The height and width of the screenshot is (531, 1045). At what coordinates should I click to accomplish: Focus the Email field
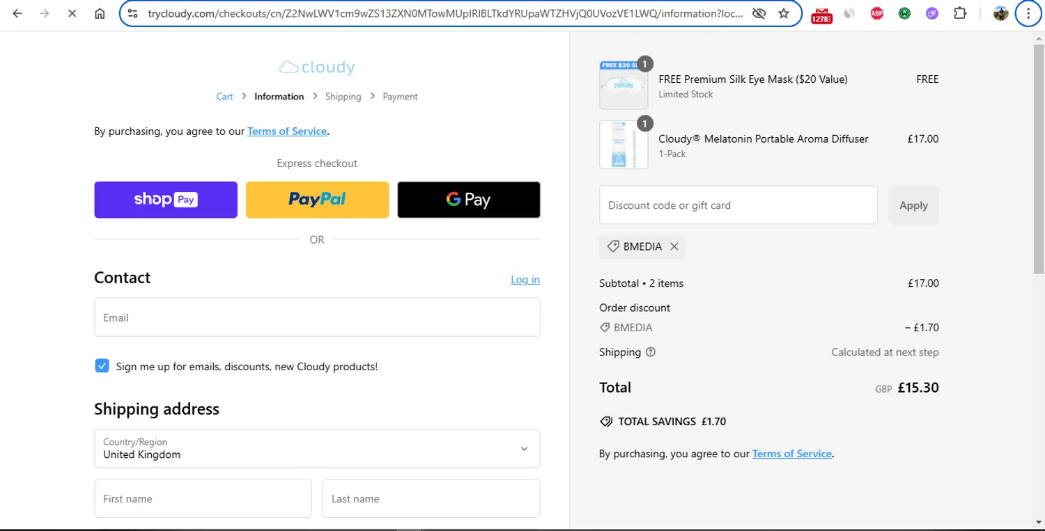tap(317, 317)
